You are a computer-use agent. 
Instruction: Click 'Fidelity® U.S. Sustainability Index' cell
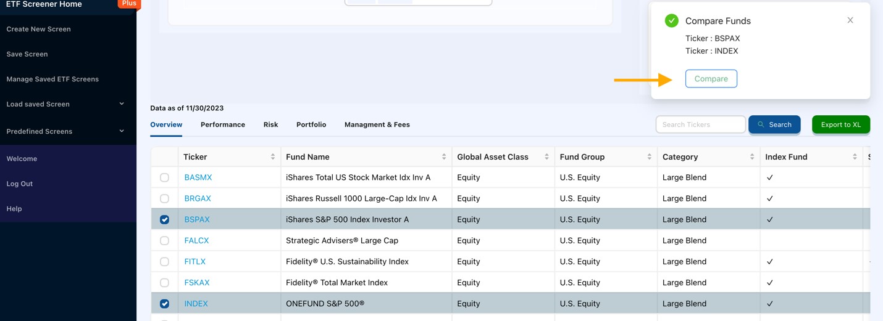point(347,261)
